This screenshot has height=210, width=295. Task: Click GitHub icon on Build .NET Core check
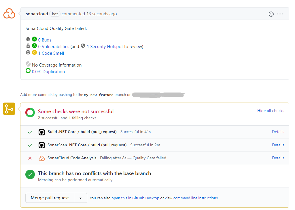(42, 132)
